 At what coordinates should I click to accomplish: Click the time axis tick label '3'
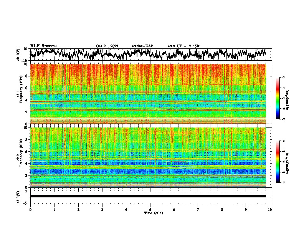click(x=102, y=210)
